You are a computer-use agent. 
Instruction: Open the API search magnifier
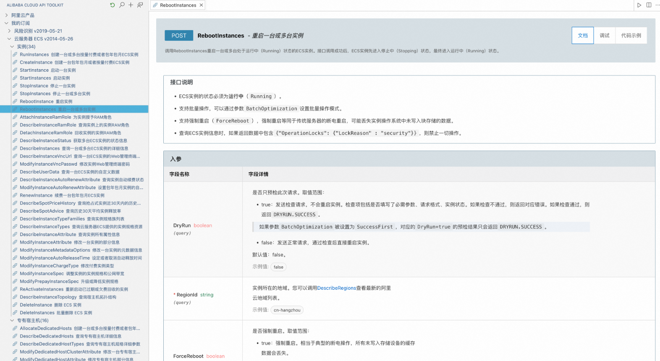tap(122, 5)
